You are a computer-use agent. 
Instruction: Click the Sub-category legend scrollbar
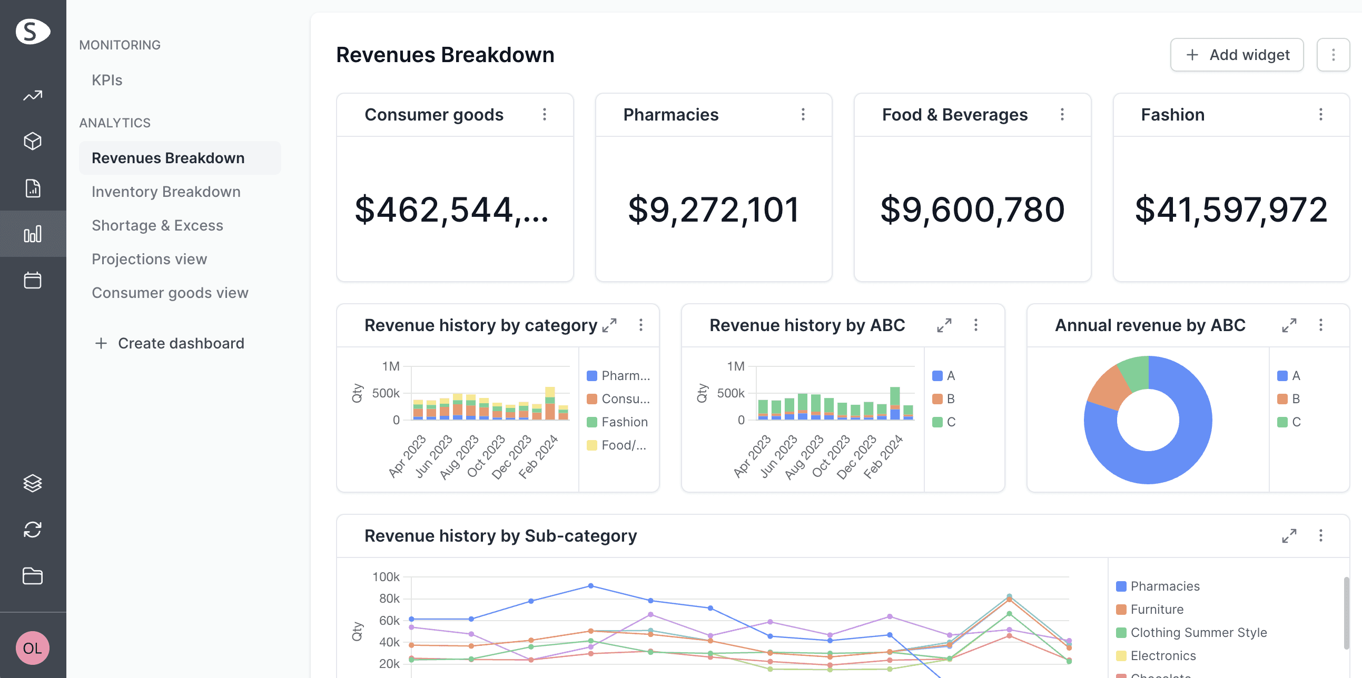tap(1346, 613)
